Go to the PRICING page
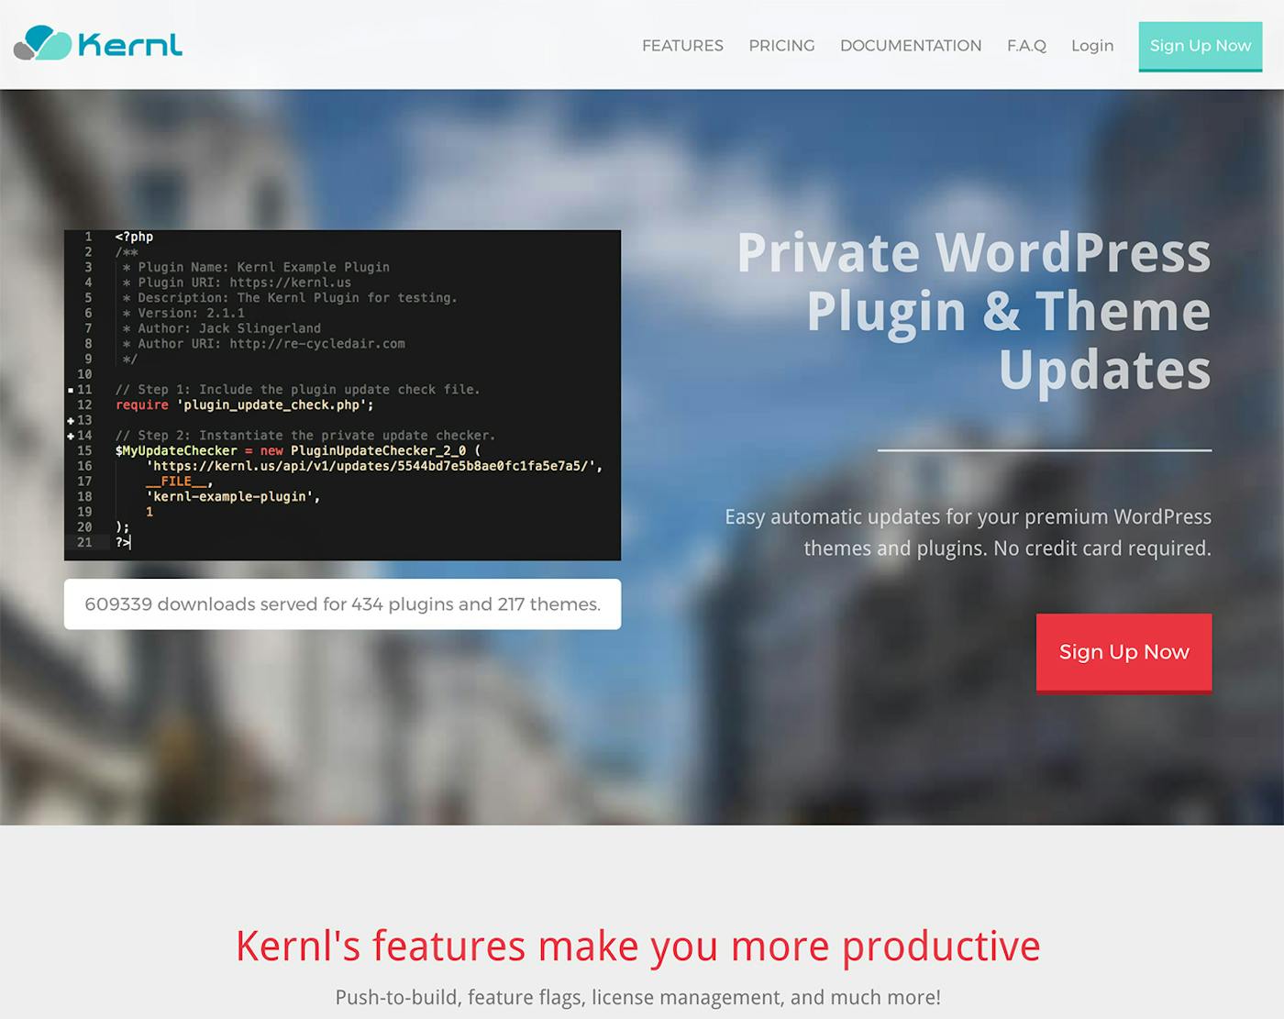This screenshot has height=1019, width=1284. (781, 46)
